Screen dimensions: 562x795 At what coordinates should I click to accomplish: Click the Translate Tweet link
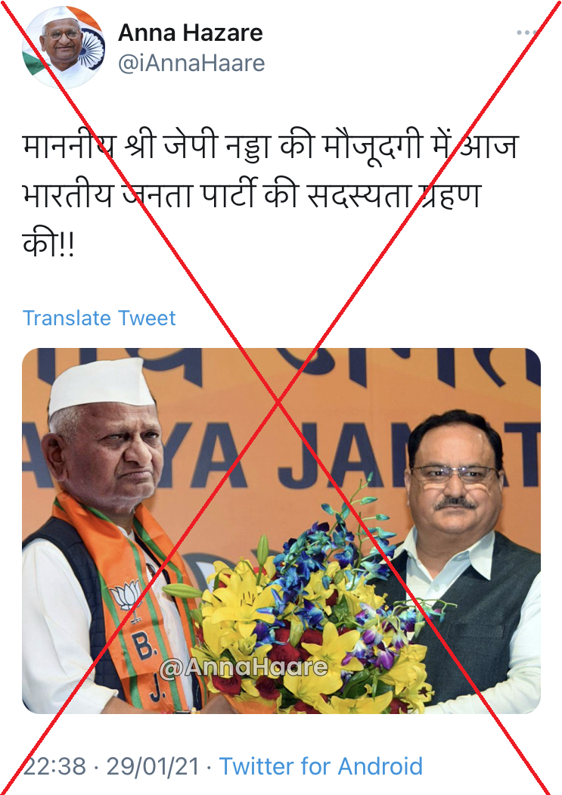tap(99, 318)
